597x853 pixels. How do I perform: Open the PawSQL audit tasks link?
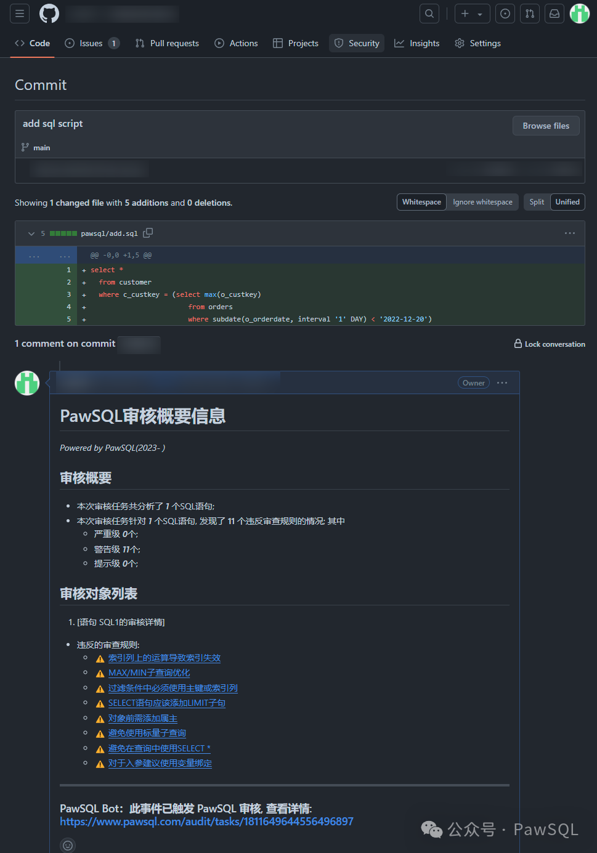pos(206,822)
